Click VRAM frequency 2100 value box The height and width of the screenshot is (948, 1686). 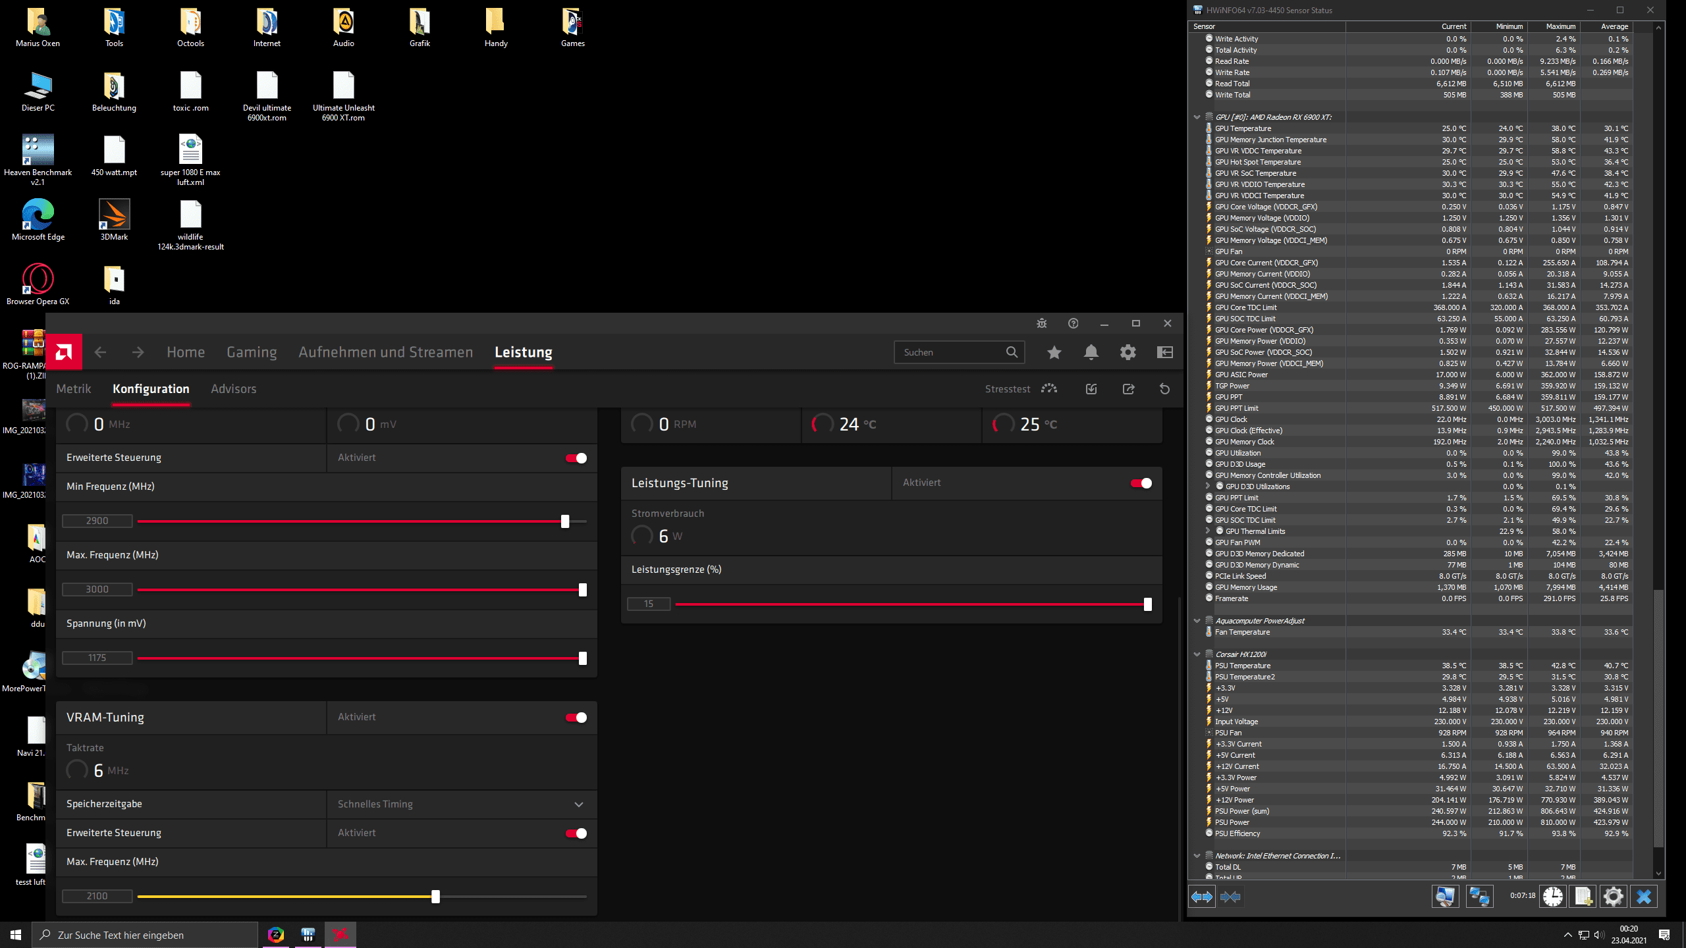97,897
